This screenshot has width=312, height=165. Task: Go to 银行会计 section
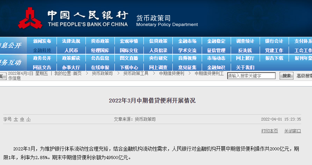[274, 41]
